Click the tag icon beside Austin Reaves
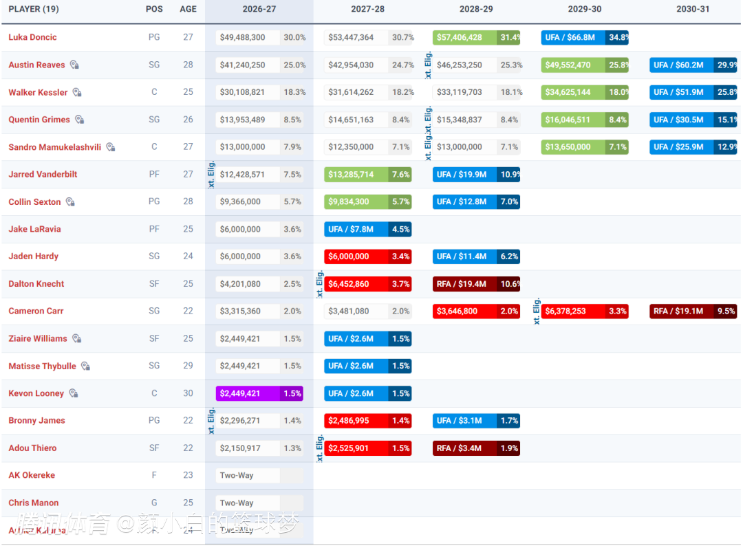Screen dimensions: 743x548 click(74, 65)
